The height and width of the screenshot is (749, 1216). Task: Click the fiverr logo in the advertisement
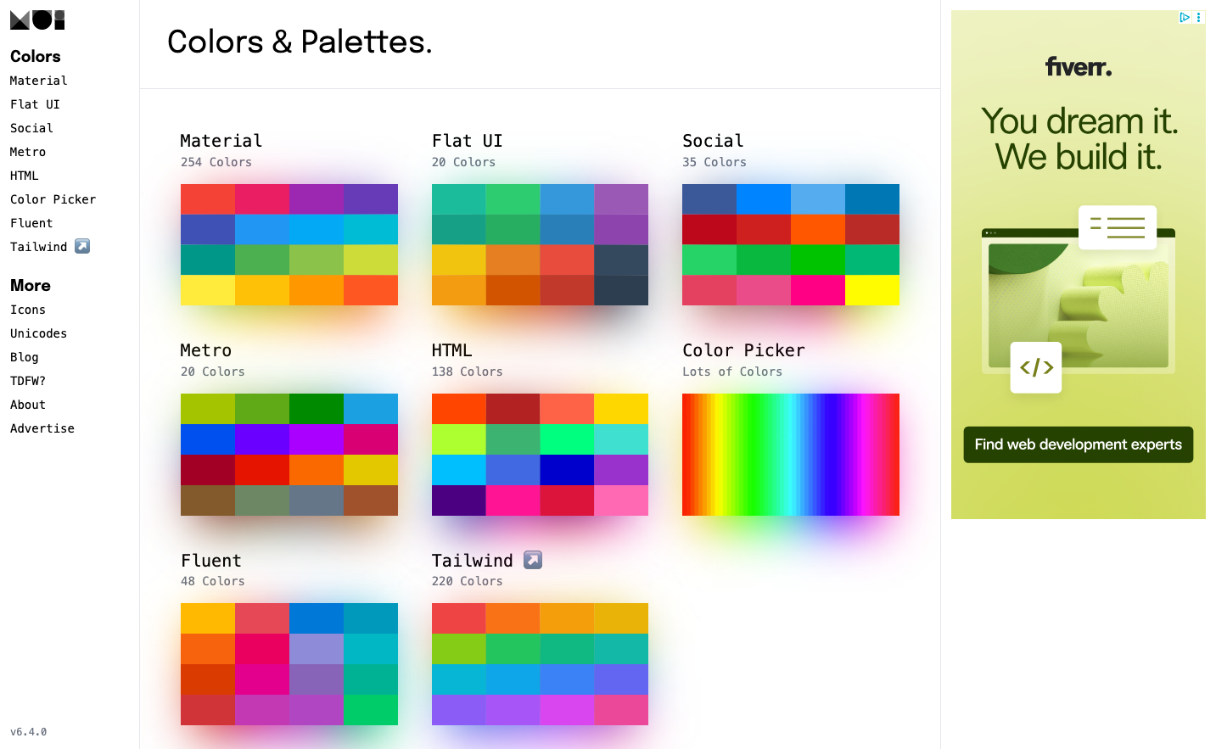click(1078, 67)
